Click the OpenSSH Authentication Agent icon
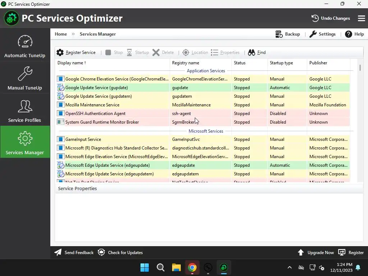The height and width of the screenshot is (276, 368). (x=60, y=113)
